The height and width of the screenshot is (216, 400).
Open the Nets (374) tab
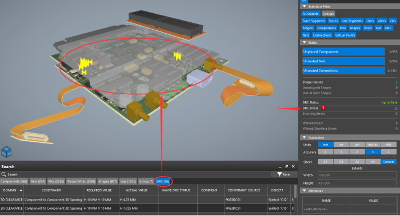[38, 181]
